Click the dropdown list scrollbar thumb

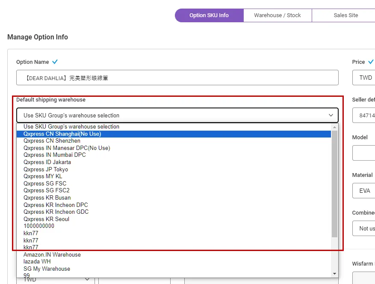(x=334, y=184)
